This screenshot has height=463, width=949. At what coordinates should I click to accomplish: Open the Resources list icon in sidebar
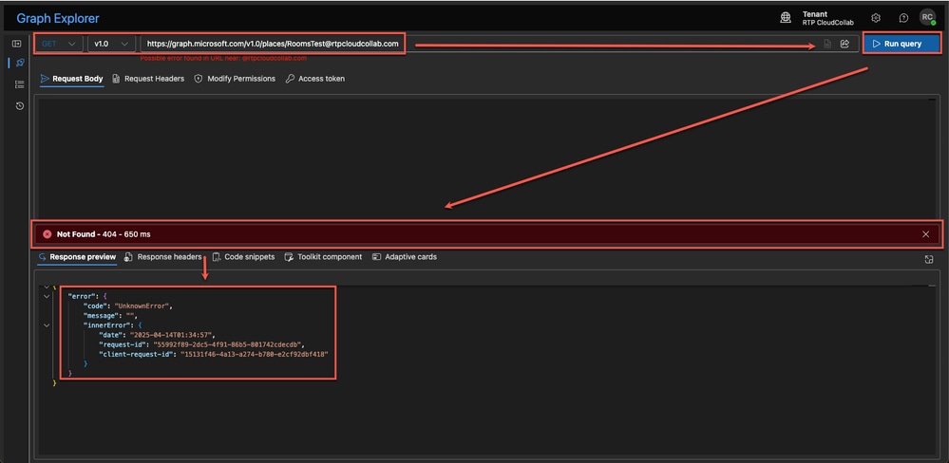[x=20, y=84]
